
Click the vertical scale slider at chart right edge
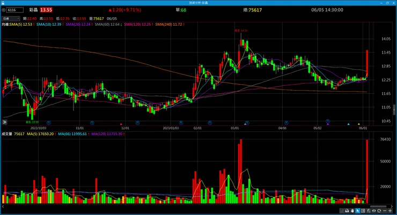click(x=394, y=110)
